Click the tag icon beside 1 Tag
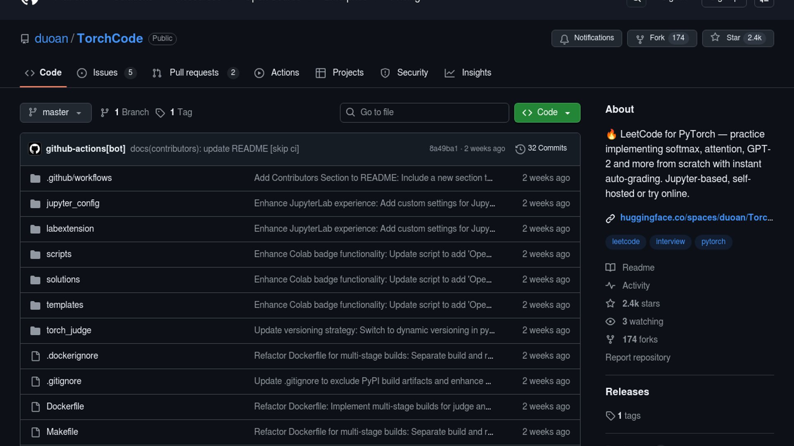This screenshot has height=446, width=794. pyautogui.click(x=160, y=113)
